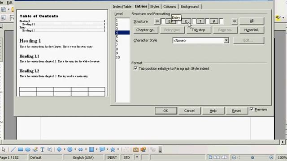Switch to the Background tab
287x161 pixels.
(x=189, y=7)
